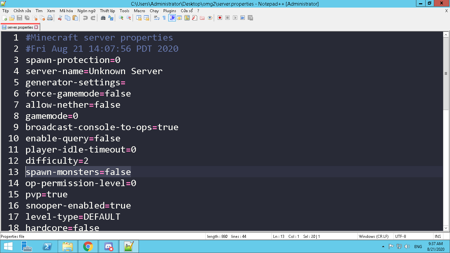The width and height of the screenshot is (450, 253).
Task: Run the macro multiple times from the toolbar
Action: coord(243,18)
